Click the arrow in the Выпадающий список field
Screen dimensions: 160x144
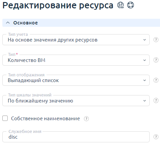[x=145, y=80]
